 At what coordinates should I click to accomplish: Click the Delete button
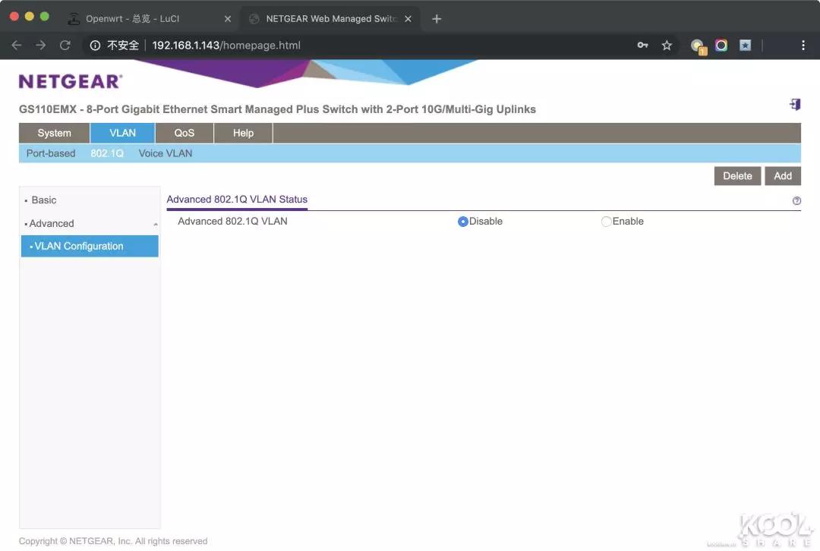pyautogui.click(x=737, y=176)
